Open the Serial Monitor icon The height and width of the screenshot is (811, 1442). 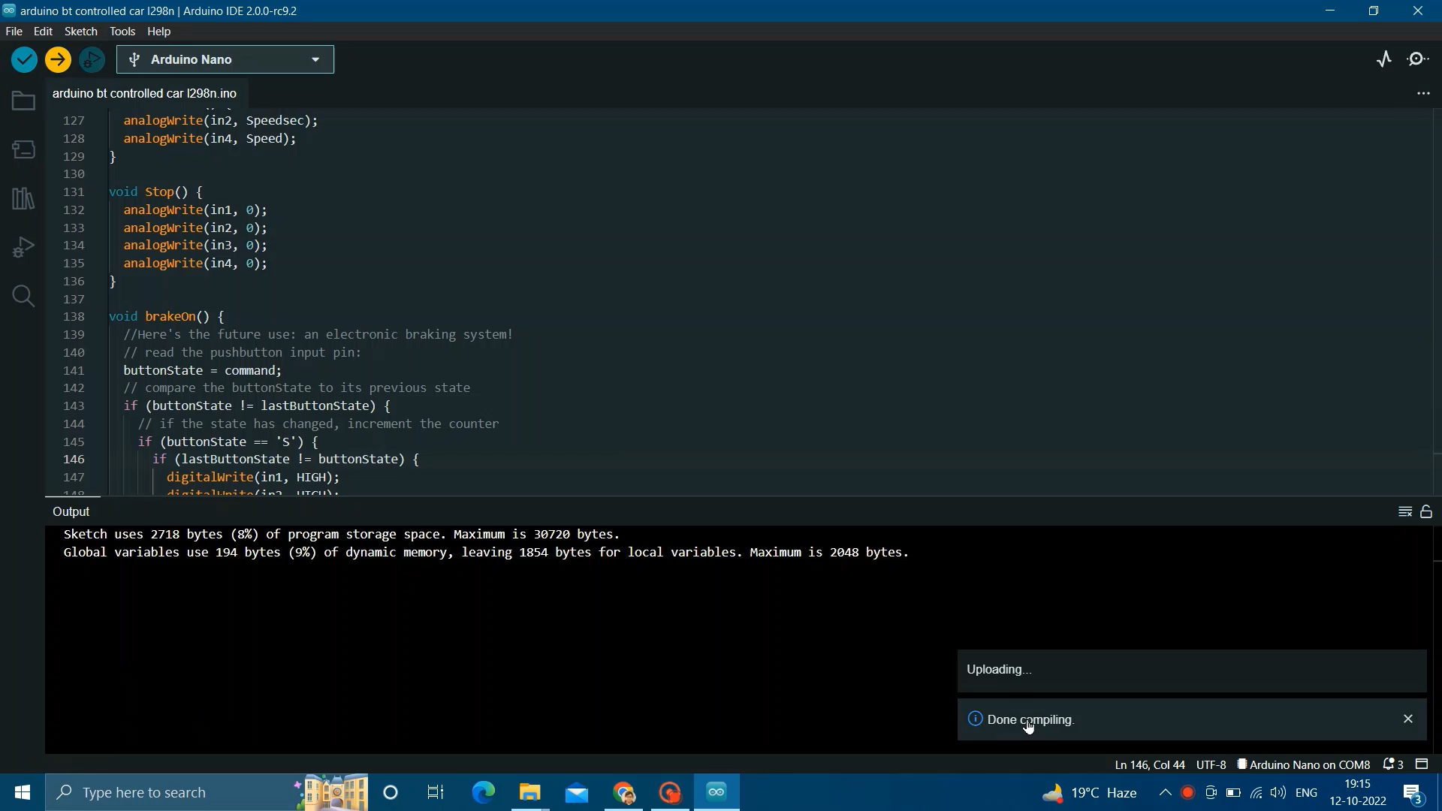(x=1419, y=58)
